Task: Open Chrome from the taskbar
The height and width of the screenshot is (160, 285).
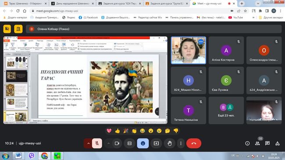Action: point(44,156)
